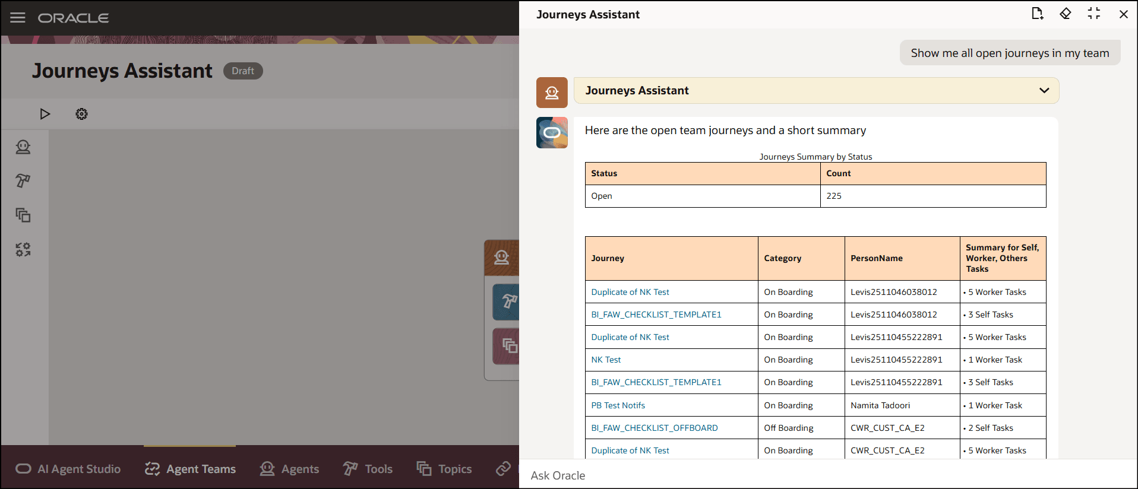Click the red topic node on canvas
This screenshot has width=1138, height=489.
pyautogui.click(x=506, y=345)
